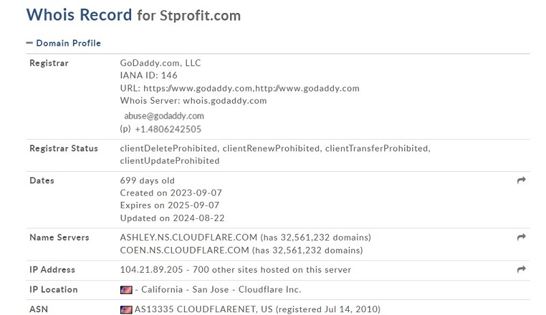Click the IP address 104.21.89.205
The width and height of the screenshot is (546, 315).
click(152, 270)
